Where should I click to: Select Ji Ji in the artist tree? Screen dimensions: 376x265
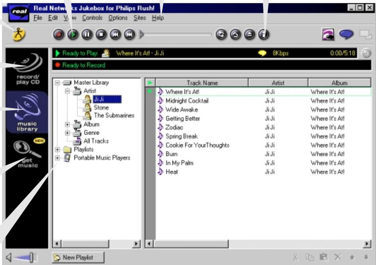pos(107,99)
